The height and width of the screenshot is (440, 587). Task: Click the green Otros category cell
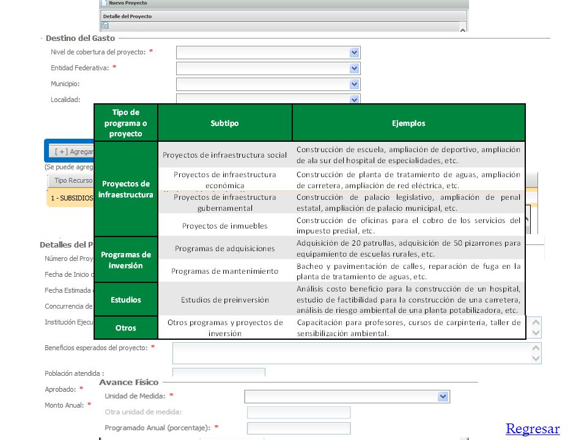click(x=126, y=328)
